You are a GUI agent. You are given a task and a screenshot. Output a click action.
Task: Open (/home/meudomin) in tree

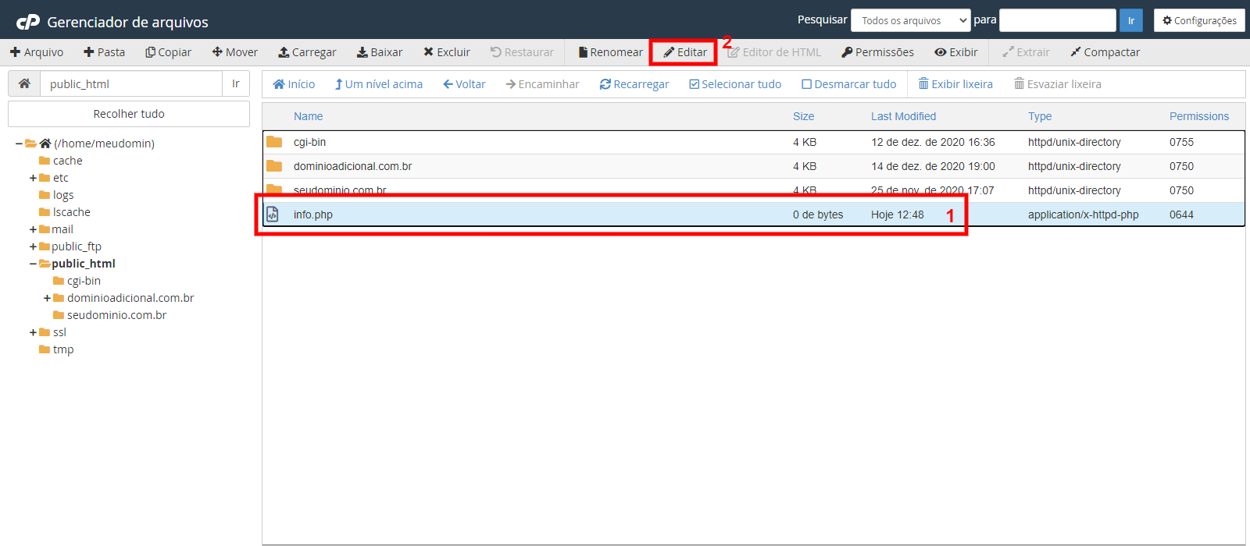[104, 144]
